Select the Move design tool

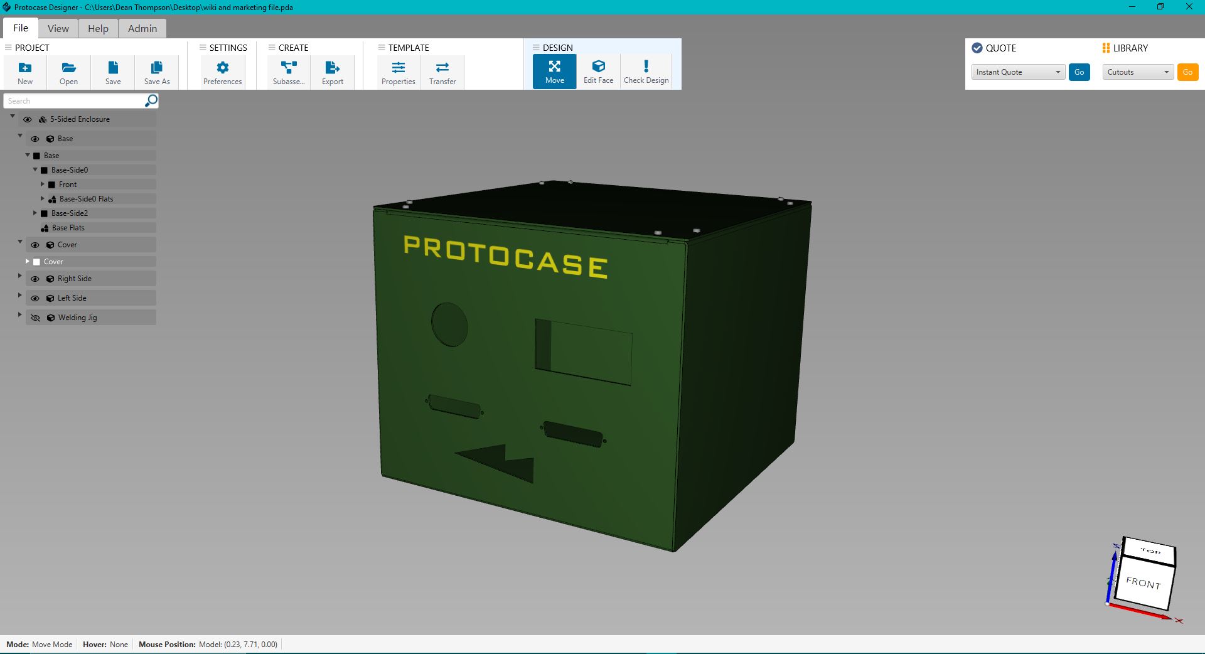click(555, 71)
